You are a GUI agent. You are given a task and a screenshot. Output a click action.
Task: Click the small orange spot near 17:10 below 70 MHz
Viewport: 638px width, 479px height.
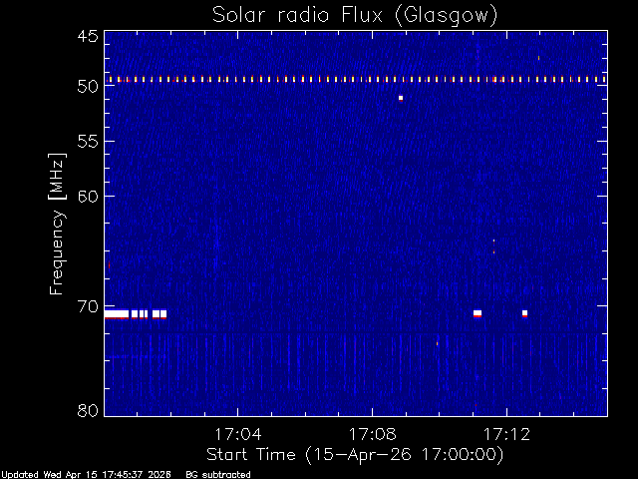tap(438, 343)
